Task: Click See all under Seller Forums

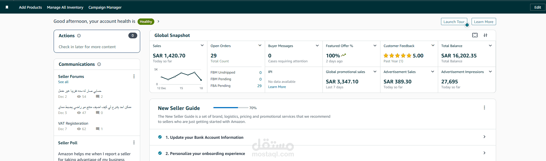Action: (63, 82)
